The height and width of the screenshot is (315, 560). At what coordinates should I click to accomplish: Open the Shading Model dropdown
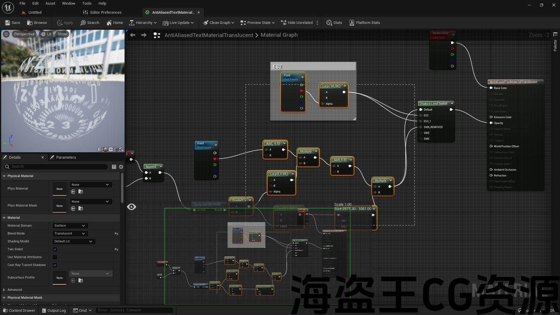click(73, 241)
